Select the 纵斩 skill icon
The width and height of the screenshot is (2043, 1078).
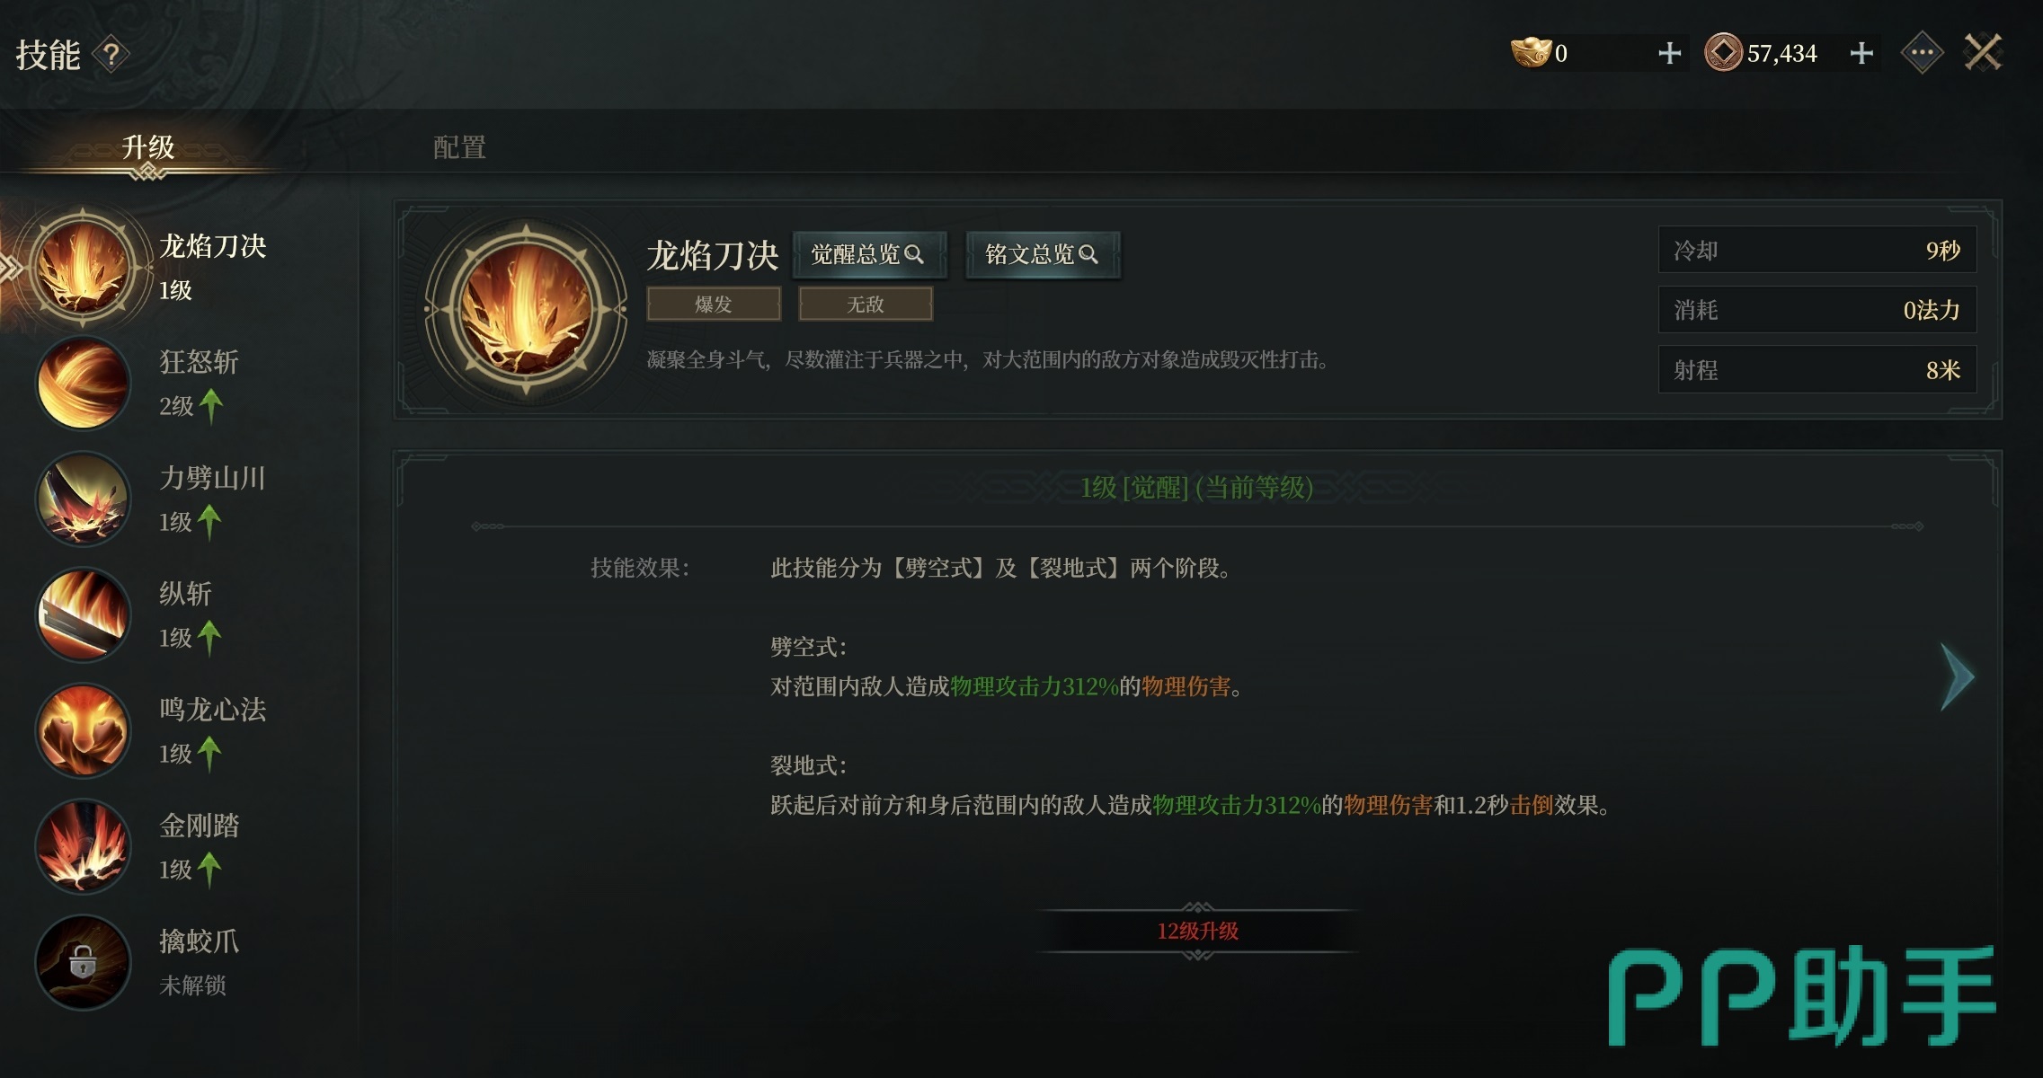click(83, 614)
